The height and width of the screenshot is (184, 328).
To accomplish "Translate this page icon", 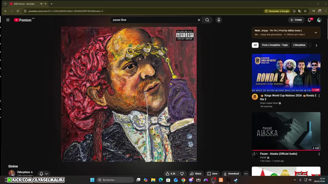I will click(x=299, y=11).
